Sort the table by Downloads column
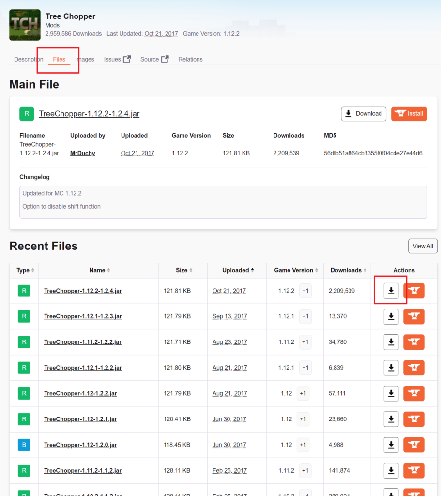The height and width of the screenshot is (496, 441). (349, 270)
